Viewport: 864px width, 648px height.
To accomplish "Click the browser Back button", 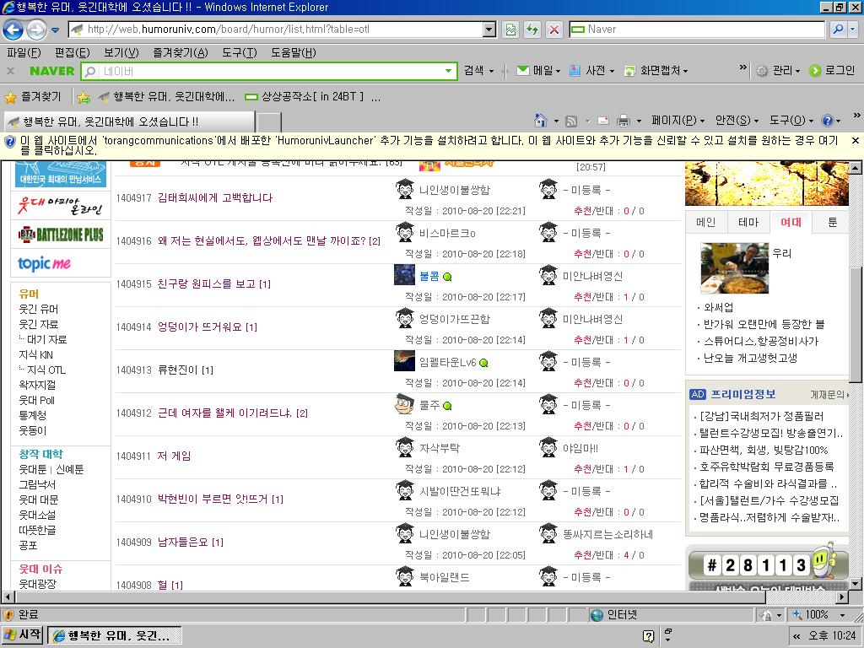I will (x=13, y=30).
